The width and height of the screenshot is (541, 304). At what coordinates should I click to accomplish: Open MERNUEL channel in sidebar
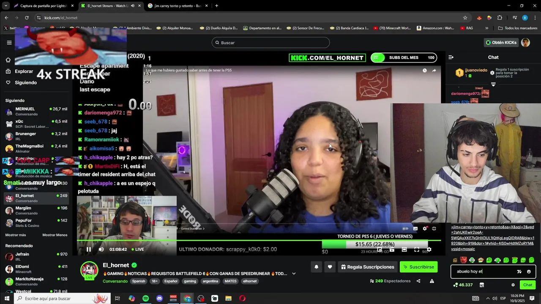(x=36, y=111)
